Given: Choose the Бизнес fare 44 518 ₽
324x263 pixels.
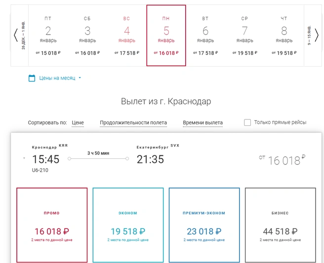Looking at the screenshot, I should (x=281, y=225).
